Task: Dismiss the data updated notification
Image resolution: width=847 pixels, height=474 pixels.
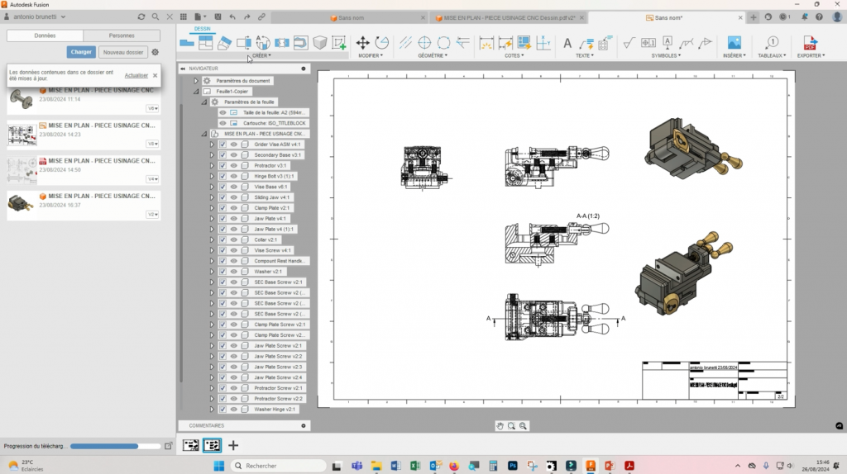Action: pyautogui.click(x=155, y=75)
